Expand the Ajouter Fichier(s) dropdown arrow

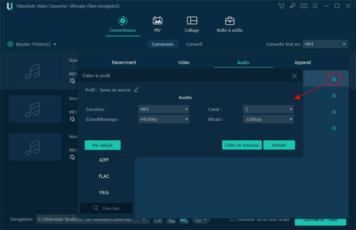point(55,44)
